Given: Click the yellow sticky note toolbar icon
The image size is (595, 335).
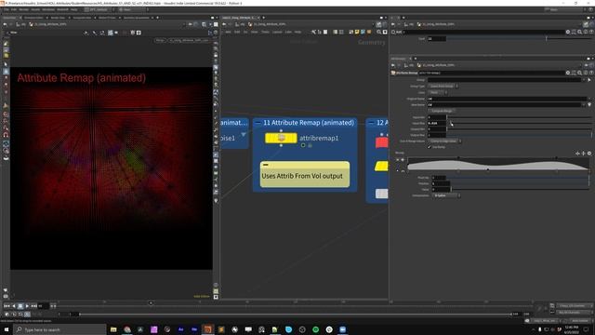Looking at the screenshot, I should 357,33.
